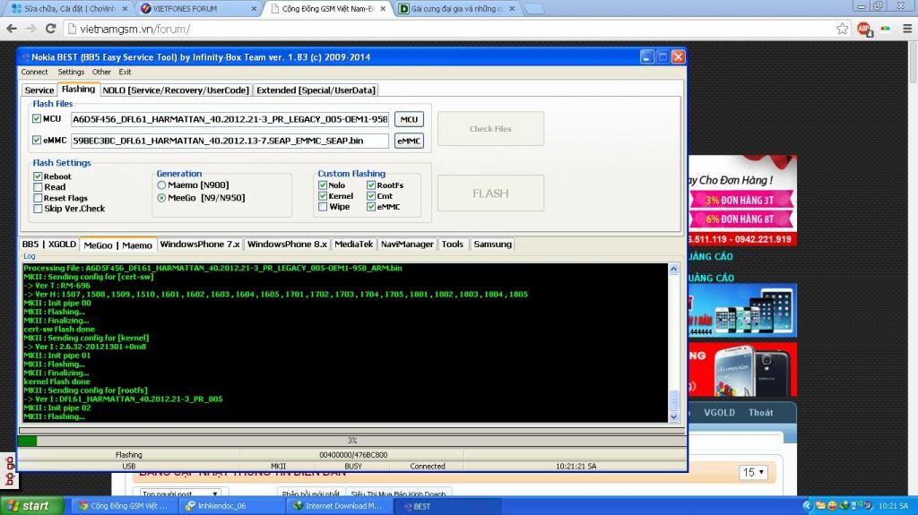The width and height of the screenshot is (918, 515).
Task: Click the FLASH button
Action: tap(490, 193)
